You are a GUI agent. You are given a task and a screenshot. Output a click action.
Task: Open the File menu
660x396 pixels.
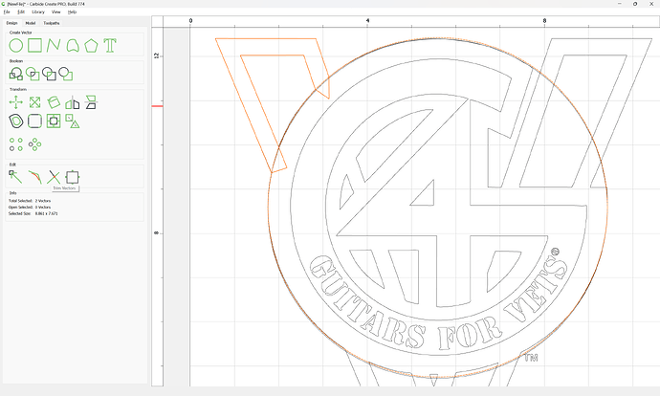(7, 12)
